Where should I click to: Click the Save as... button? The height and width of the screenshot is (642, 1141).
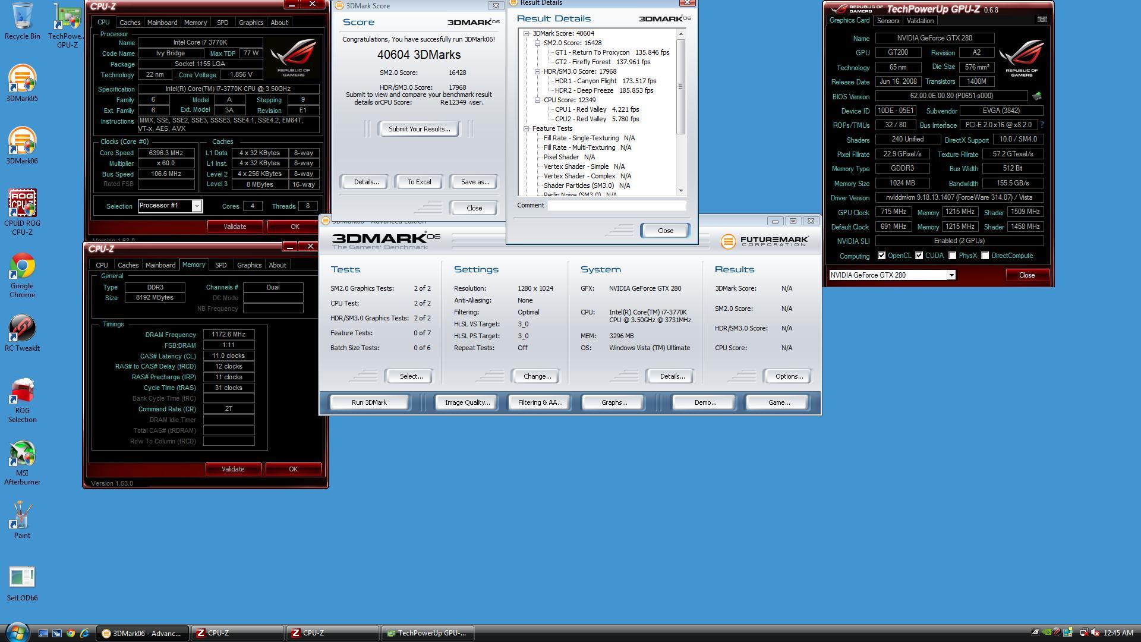pos(475,182)
